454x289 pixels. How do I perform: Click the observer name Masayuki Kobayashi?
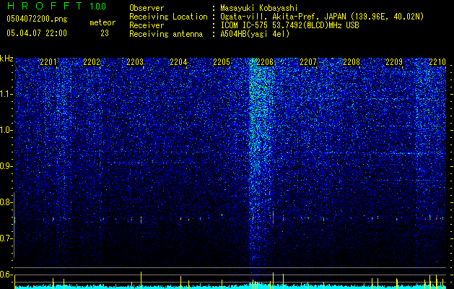click(259, 8)
